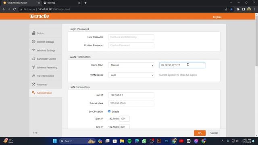Open the Chrome three-dot menu
Screen dimensions: 258x145
coord(254,9)
